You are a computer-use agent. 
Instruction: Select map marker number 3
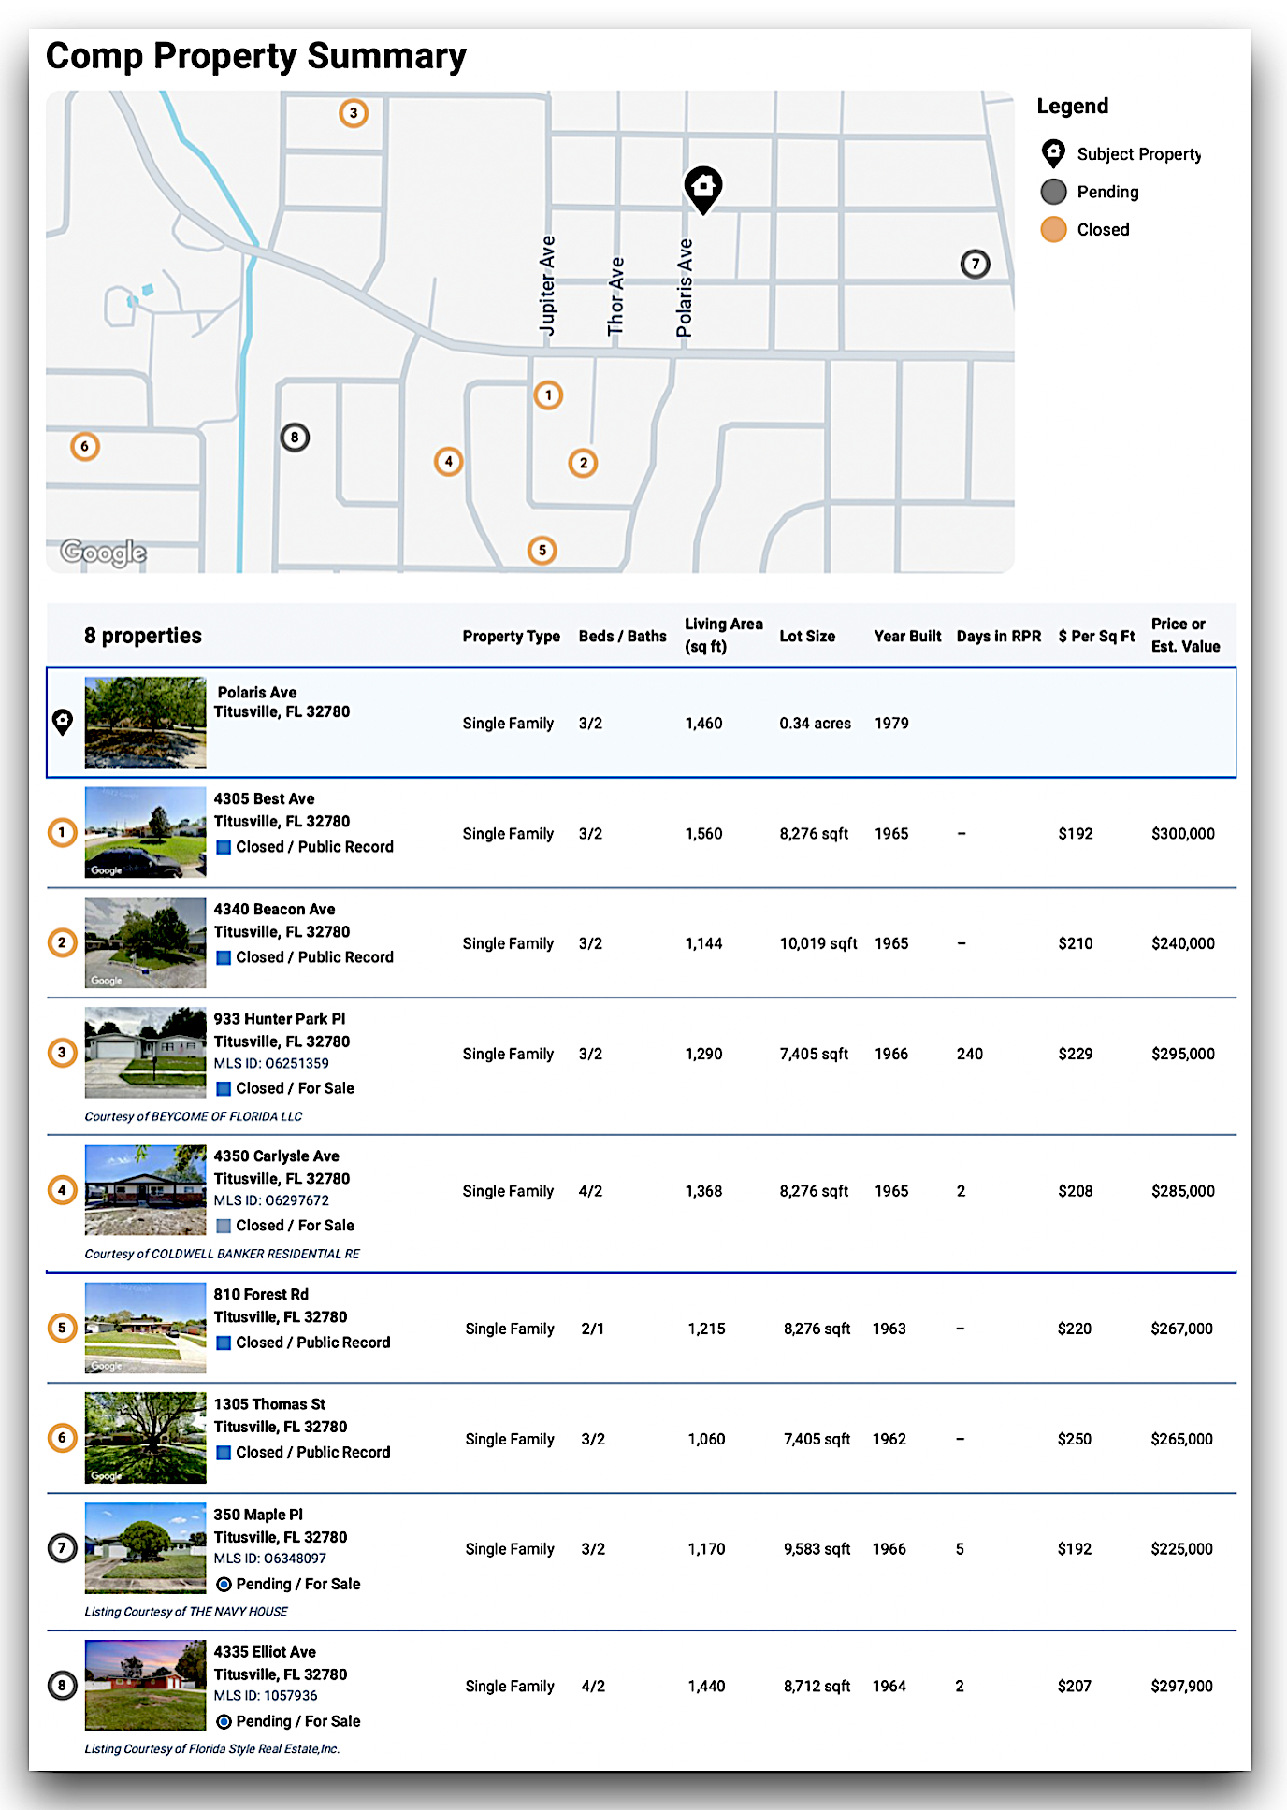pos(353,113)
